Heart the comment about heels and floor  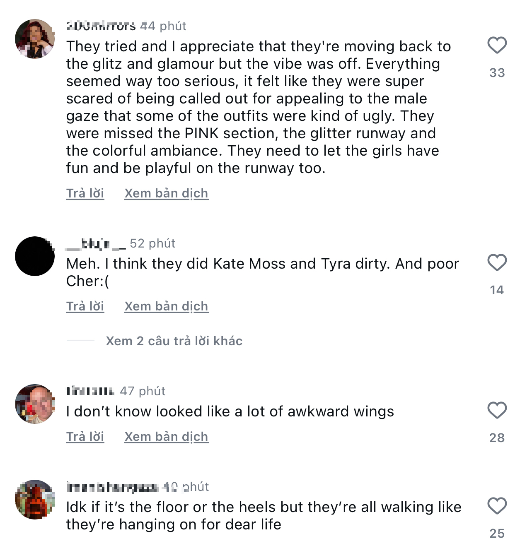[x=497, y=506]
